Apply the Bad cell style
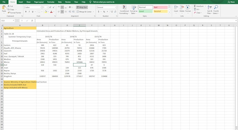Image resolution: width=238 pixels, height=130 pixels. point(160,7)
